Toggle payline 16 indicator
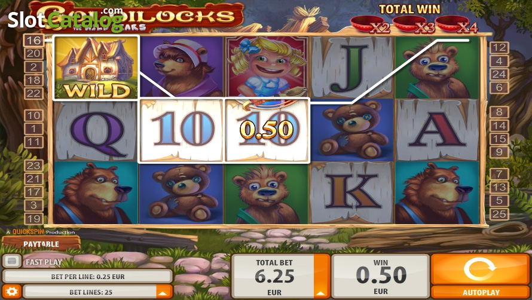Viewport: 532px width, 300px height. 33,41
